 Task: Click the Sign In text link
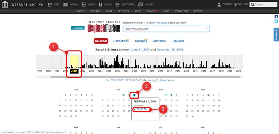(x=227, y=5)
